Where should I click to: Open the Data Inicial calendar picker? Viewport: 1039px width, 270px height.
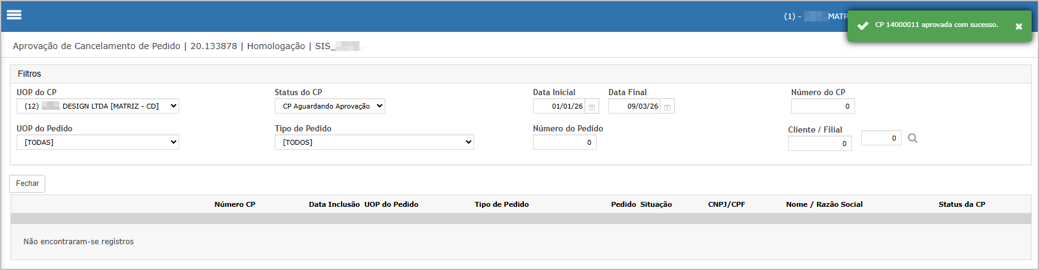[x=592, y=107]
